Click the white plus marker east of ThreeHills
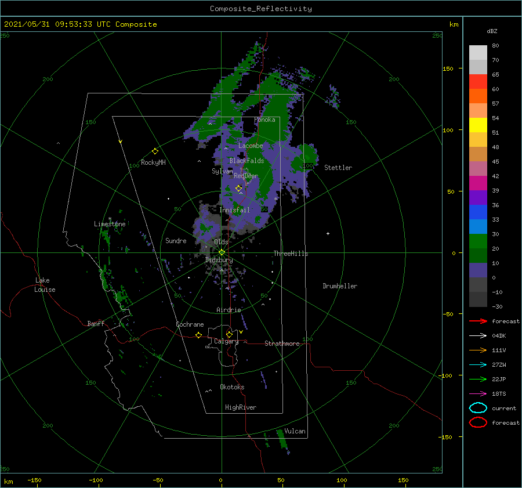 [x=328, y=233]
